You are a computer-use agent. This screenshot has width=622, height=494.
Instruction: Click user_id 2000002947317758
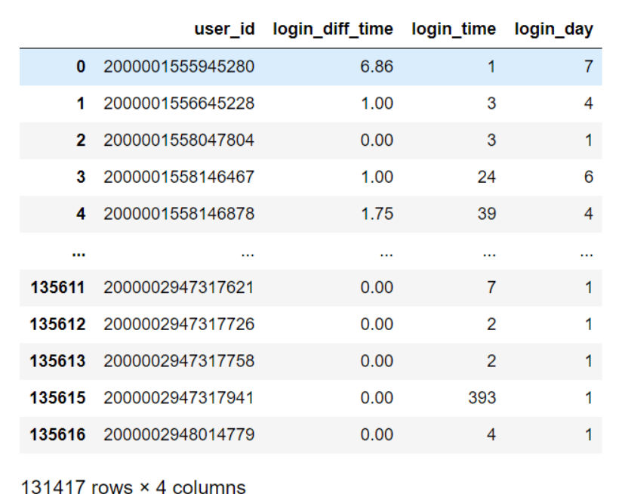click(179, 361)
